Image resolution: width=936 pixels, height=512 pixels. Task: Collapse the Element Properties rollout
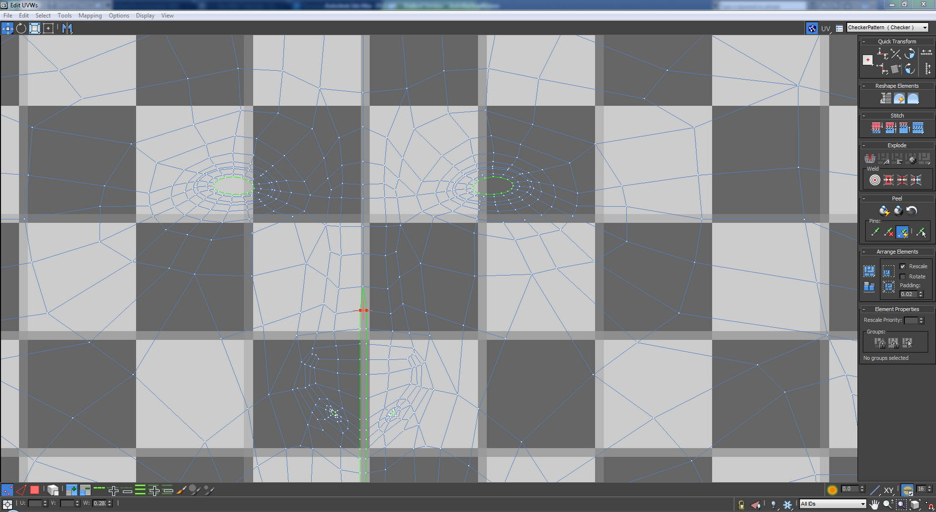click(x=863, y=309)
